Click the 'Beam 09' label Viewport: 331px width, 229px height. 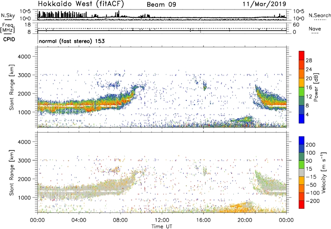(161, 5)
